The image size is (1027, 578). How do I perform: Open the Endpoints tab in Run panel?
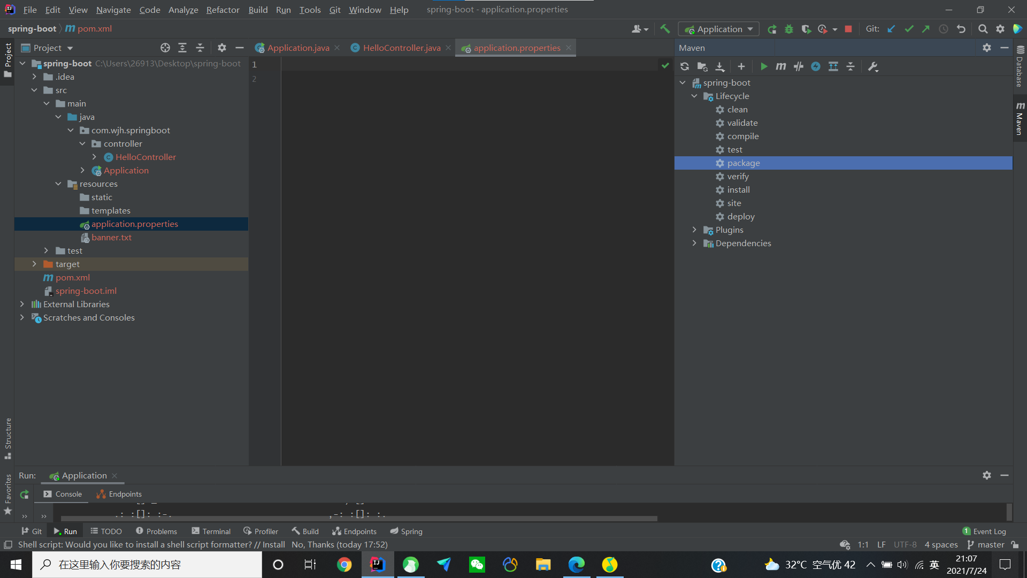point(119,494)
